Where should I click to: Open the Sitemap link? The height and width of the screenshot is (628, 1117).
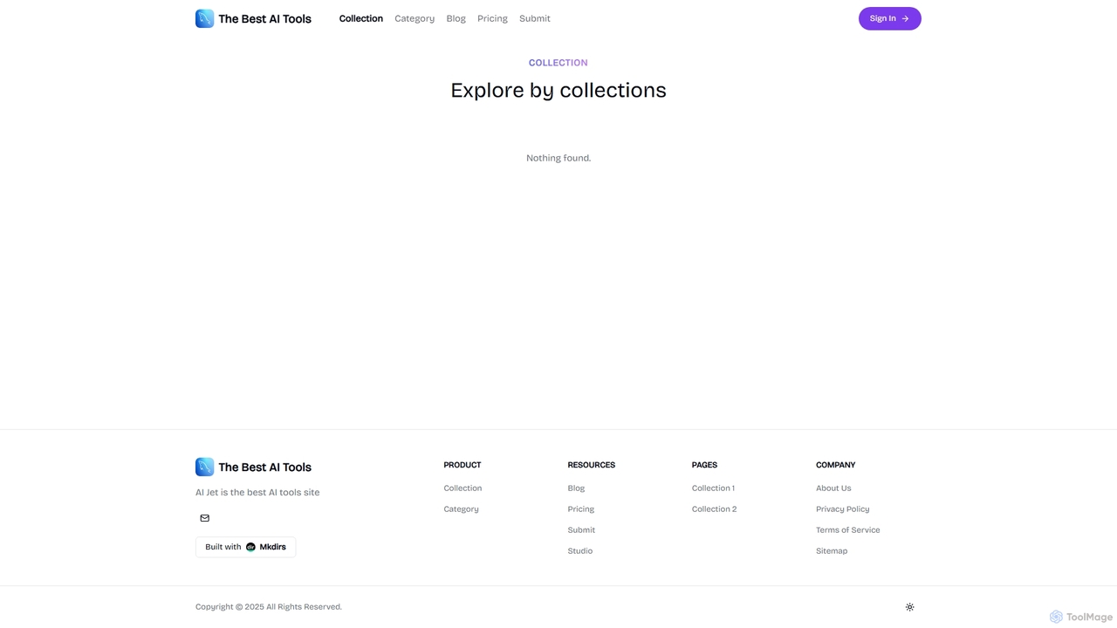click(x=832, y=551)
